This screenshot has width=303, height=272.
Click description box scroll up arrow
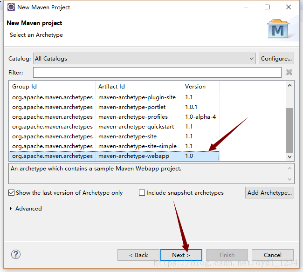pos(289,168)
